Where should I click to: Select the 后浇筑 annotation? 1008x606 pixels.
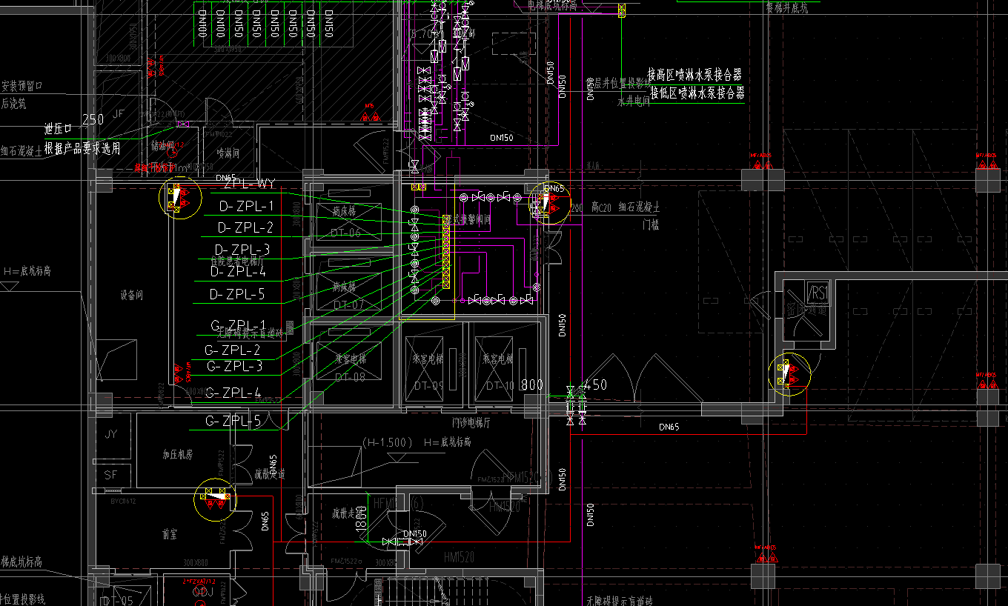13,104
